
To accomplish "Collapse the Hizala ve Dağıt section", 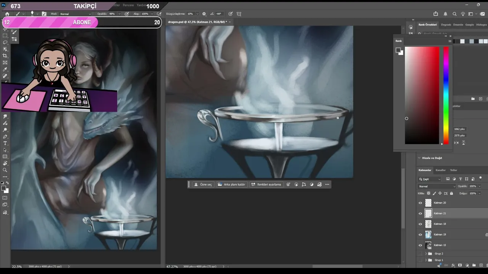I will pyautogui.click(x=419, y=158).
